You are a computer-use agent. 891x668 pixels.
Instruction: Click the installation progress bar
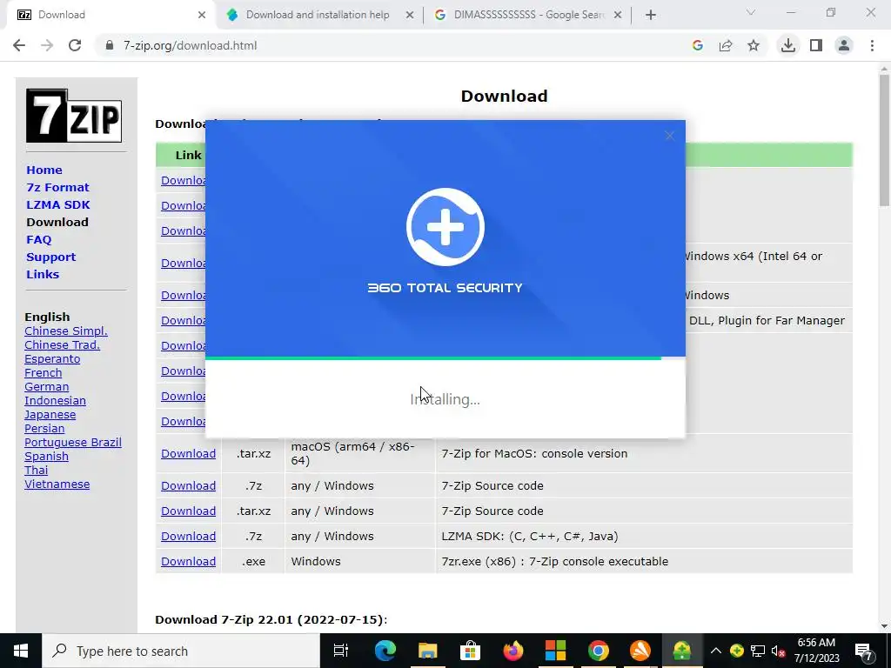pyautogui.click(x=445, y=357)
